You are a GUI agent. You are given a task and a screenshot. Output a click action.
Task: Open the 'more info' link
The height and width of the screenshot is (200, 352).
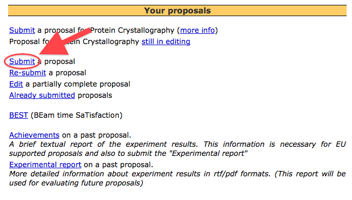tap(197, 30)
